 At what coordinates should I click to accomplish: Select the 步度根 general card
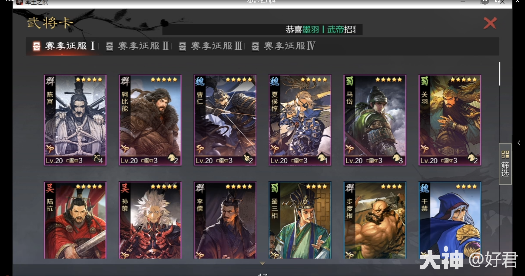click(x=375, y=220)
